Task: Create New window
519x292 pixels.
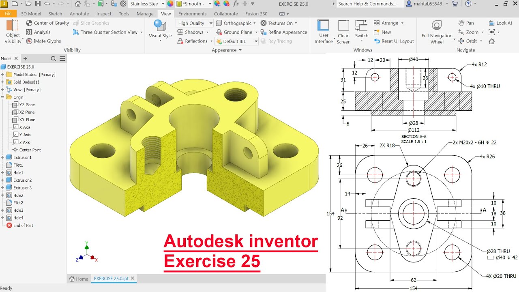Action: [x=382, y=32]
